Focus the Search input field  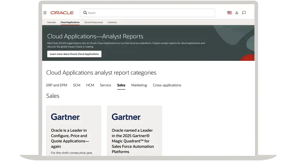(147, 13)
